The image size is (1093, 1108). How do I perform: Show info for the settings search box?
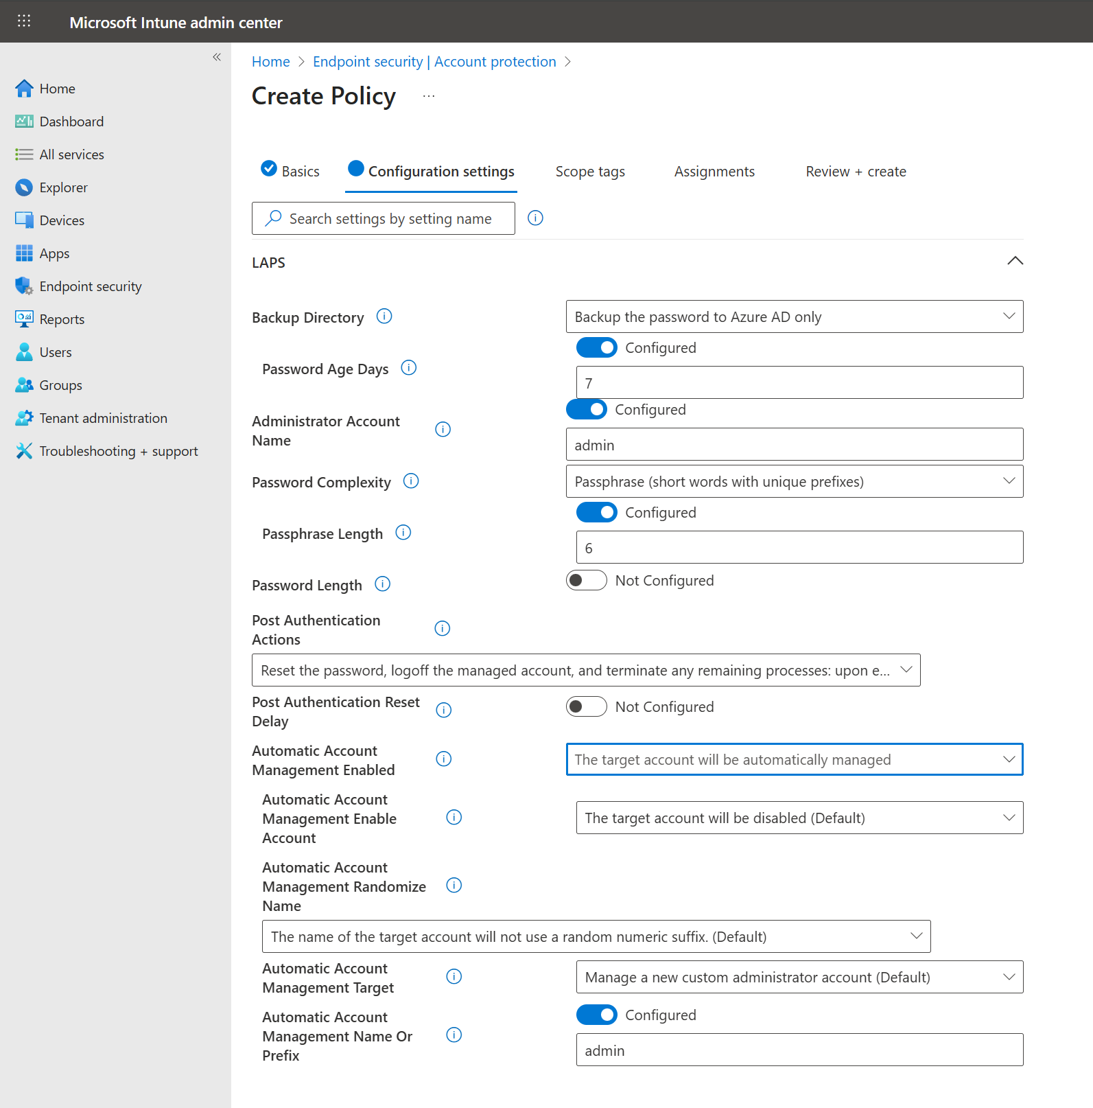[x=535, y=218]
